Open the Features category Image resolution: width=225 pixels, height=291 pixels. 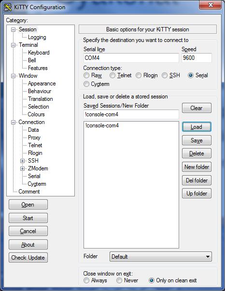[38, 68]
